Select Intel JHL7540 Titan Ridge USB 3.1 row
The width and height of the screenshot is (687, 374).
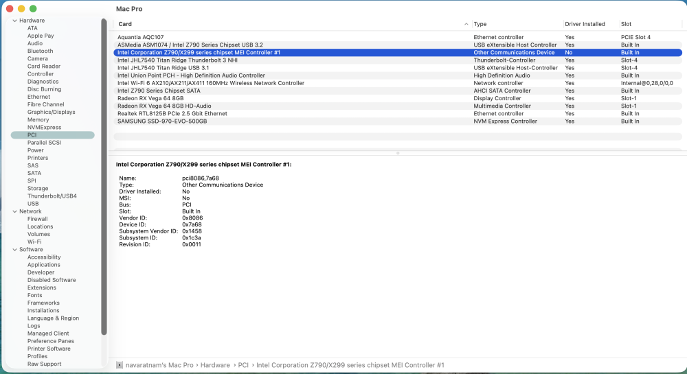point(398,68)
